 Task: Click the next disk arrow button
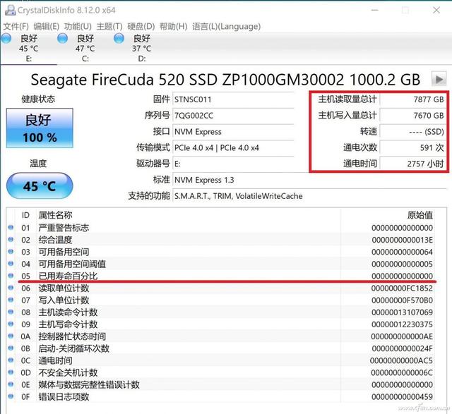tap(439, 79)
